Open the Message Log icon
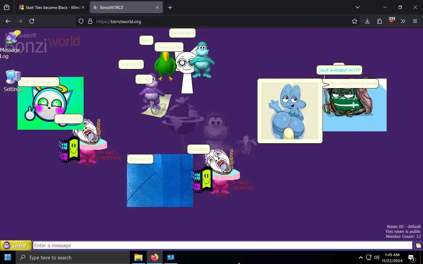423x264 pixels. tap(13, 37)
